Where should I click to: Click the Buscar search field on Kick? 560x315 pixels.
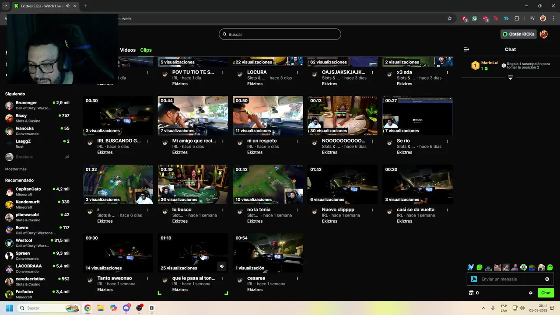tap(280, 34)
